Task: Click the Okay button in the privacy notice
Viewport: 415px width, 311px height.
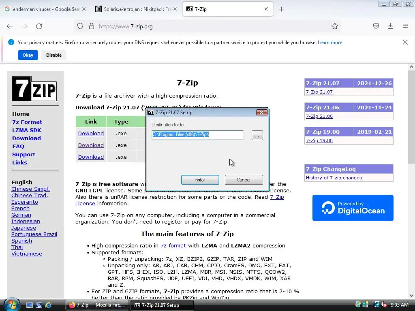Action: coord(28,55)
